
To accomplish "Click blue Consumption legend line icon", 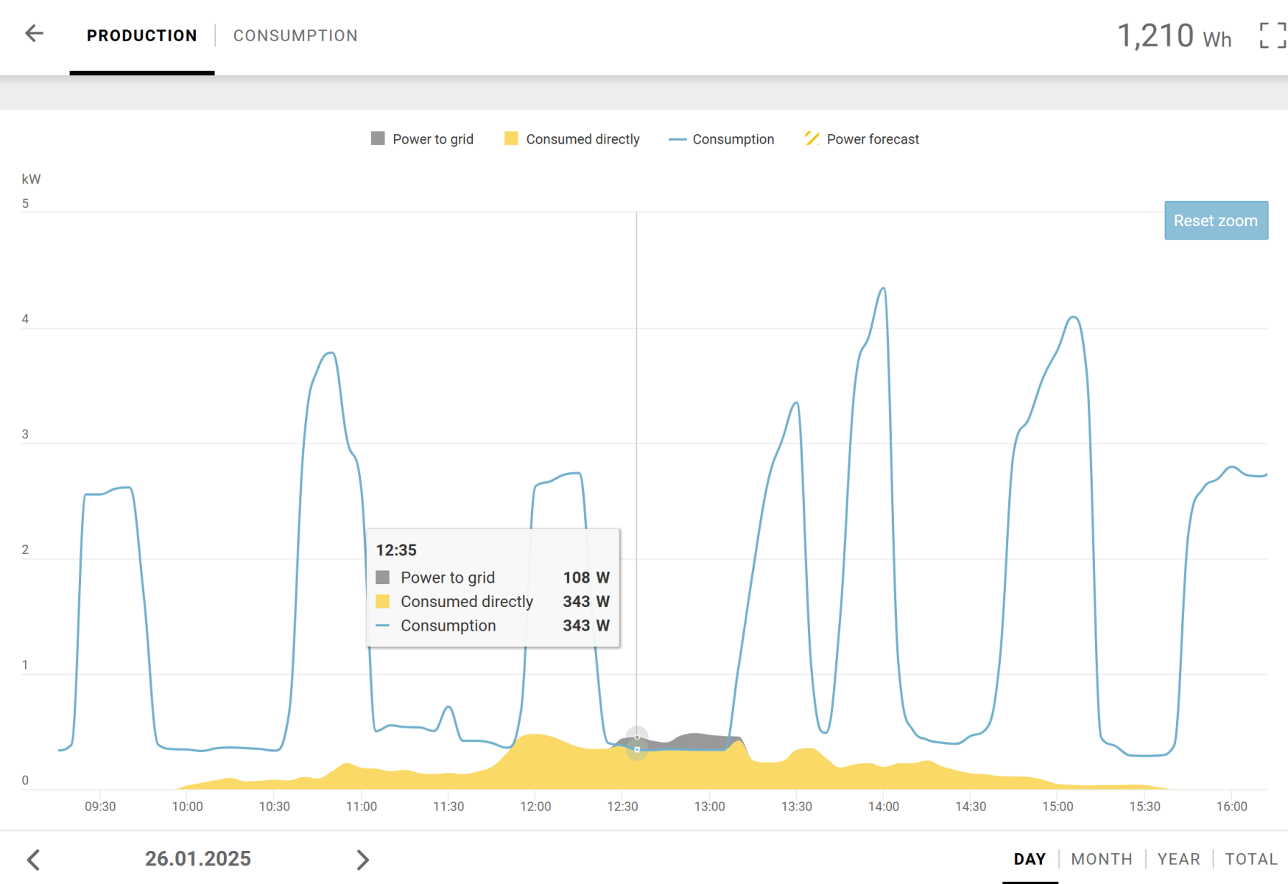I will (x=677, y=139).
